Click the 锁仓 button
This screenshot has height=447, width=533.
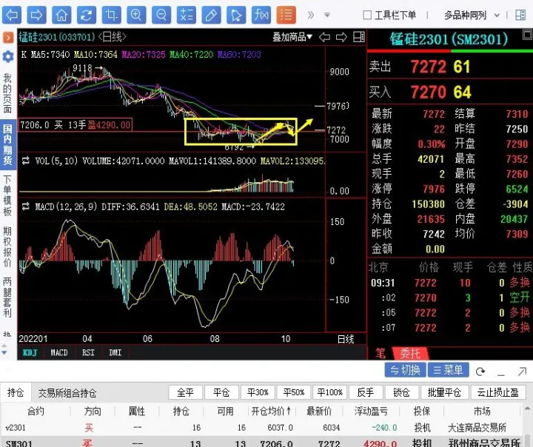click(x=401, y=393)
